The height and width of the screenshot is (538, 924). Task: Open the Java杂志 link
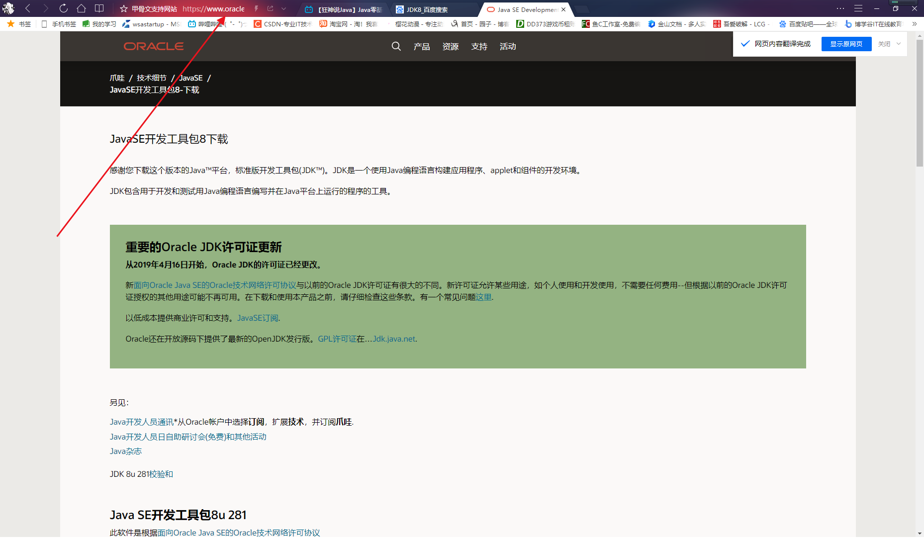coord(126,451)
